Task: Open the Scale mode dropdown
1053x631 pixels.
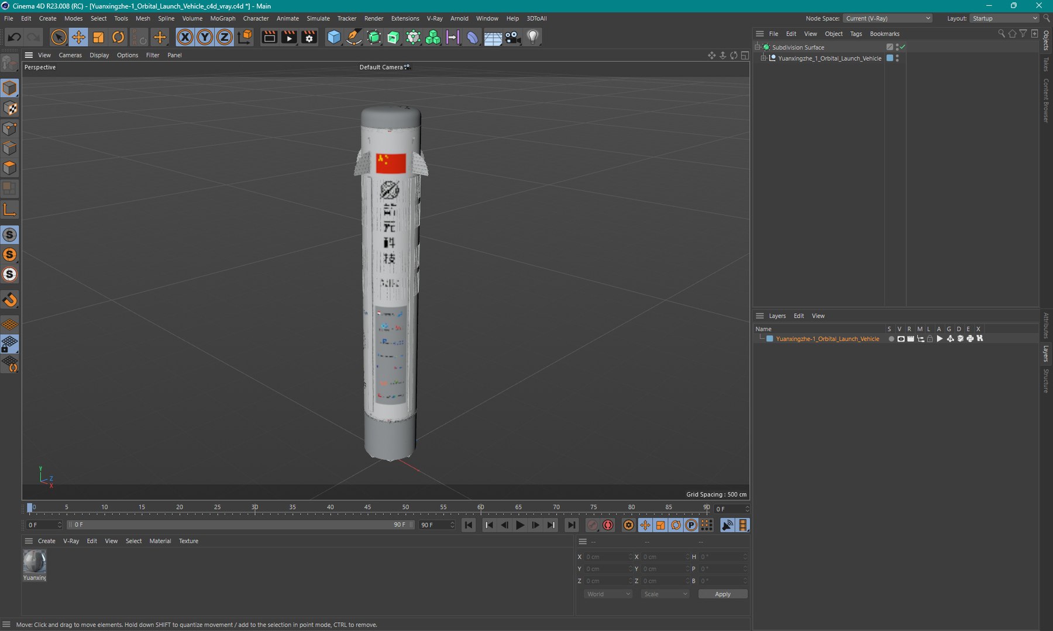Action: [665, 594]
